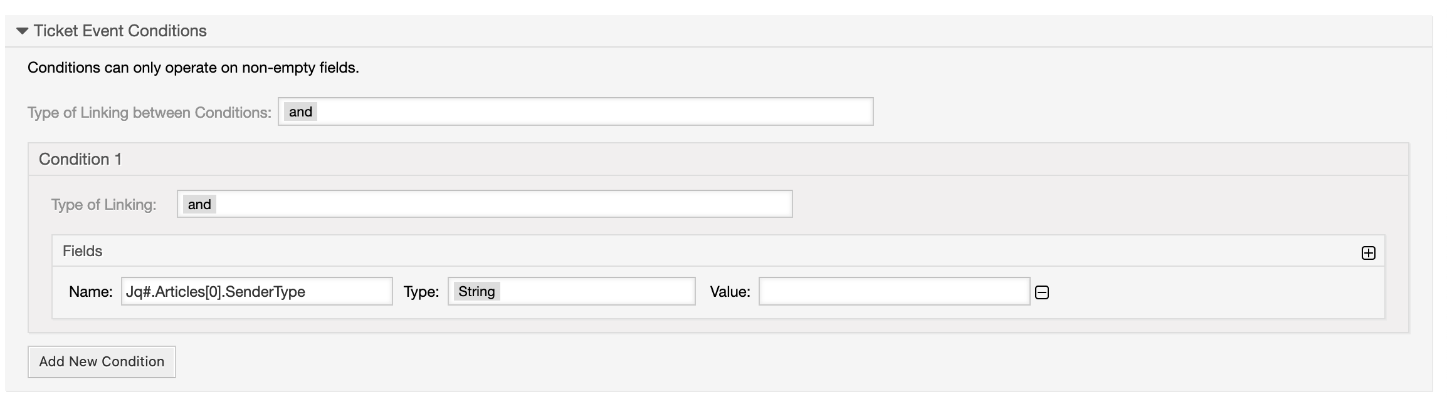The height and width of the screenshot is (397, 1447).
Task: Click the Ticket Event Conditions header title
Action: click(120, 31)
